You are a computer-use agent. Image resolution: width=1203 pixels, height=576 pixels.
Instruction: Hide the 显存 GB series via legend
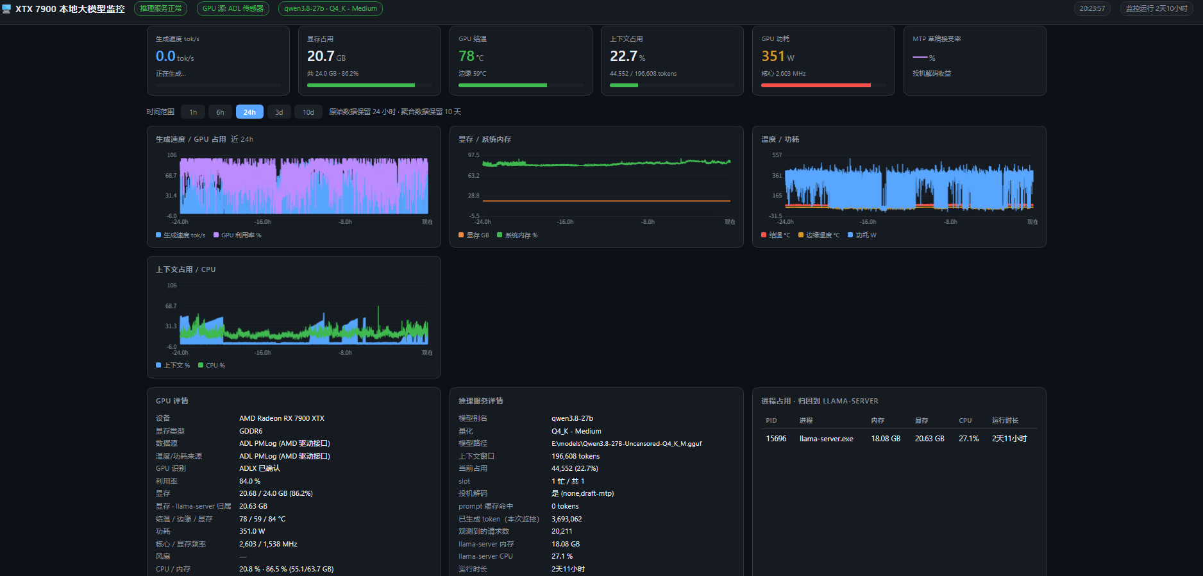pyautogui.click(x=474, y=235)
